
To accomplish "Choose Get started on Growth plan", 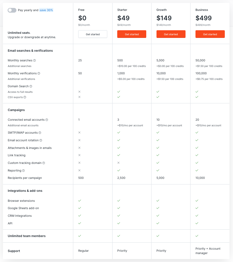I will 171,34.
